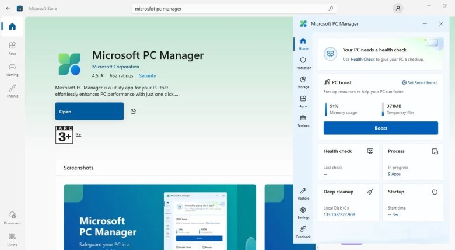Screen dimensions: 455x250
Task: Click the 133.1GB/222.9GB disk value
Action: click(339, 214)
